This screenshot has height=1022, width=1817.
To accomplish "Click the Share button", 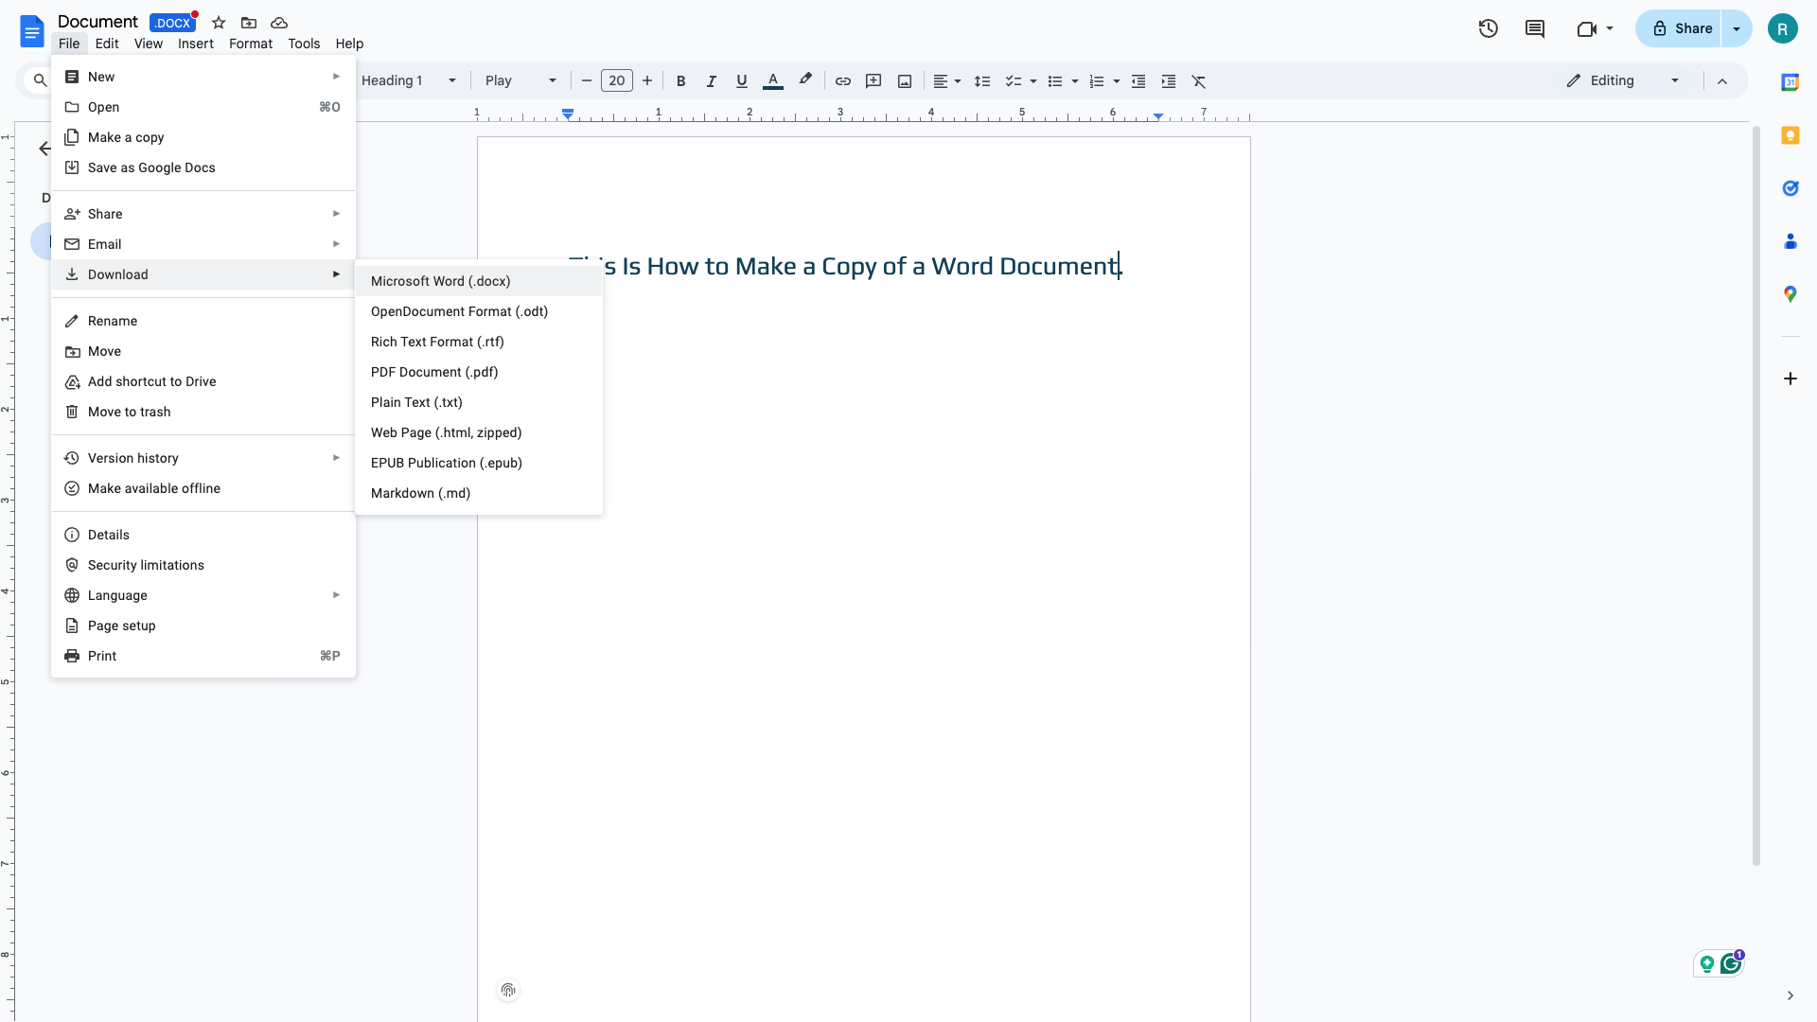I will click(x=1681, y=28).
